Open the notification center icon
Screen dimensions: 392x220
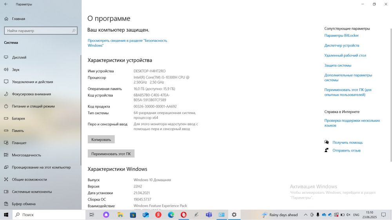pos(383,215)
